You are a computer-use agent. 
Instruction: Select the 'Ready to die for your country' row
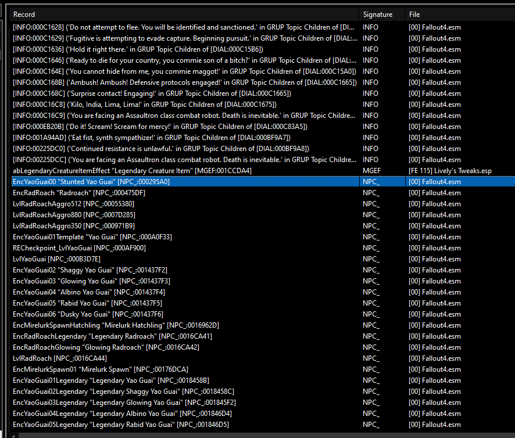[263, 60]
